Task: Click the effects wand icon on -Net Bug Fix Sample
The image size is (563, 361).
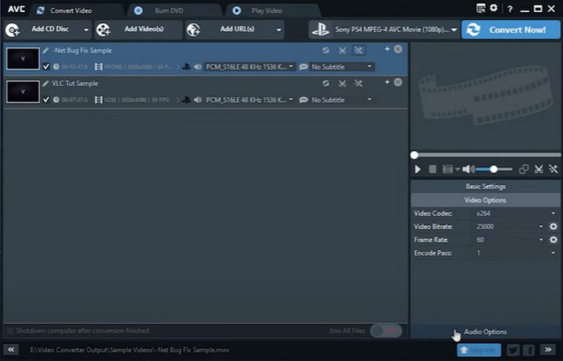Action: [x=359, y=51]
